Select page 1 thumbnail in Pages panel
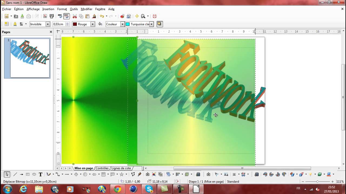This screenshot has width=346, height=194. point(30,58)
